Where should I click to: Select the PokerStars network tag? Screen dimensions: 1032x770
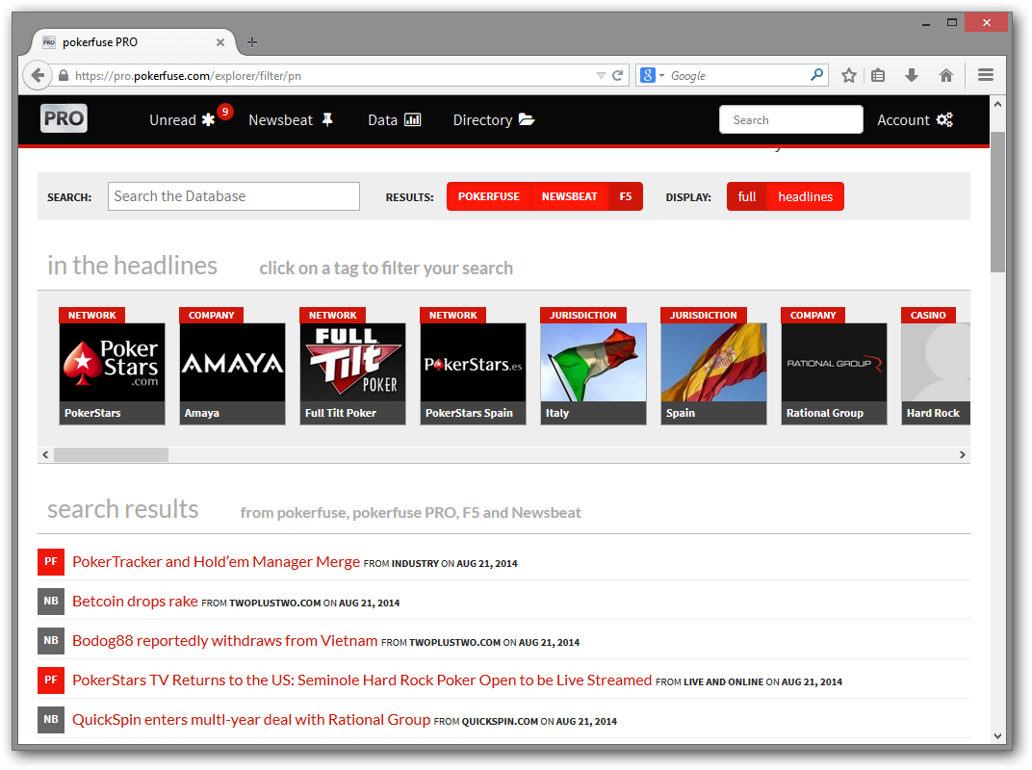[x=112, y=367]
